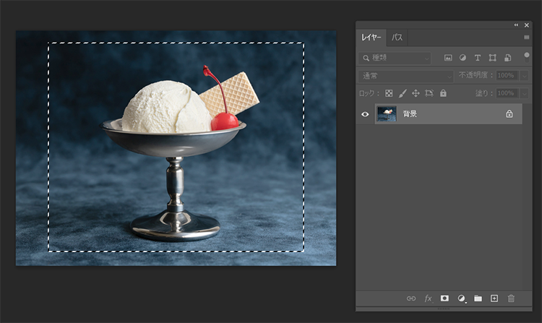Switch to the パス tab
542x323 pixels.
click(397, 37)
